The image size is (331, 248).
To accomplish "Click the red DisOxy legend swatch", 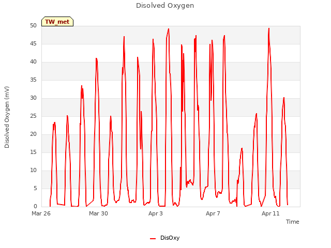I will click(x=153, y=239).
